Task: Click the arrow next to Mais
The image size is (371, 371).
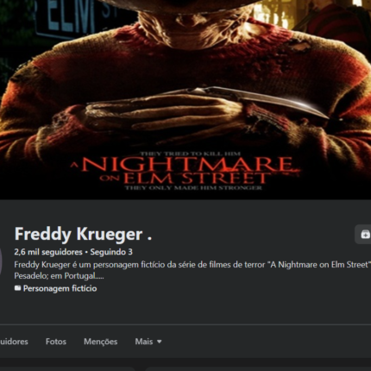Action: (159, 342)
